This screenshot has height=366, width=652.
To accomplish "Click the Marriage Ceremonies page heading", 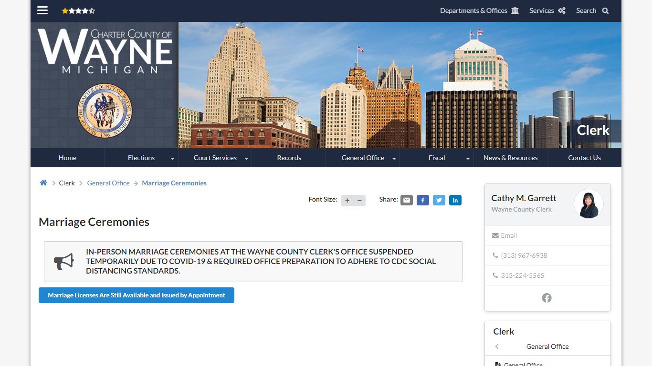I will click(x=94, y=222).
